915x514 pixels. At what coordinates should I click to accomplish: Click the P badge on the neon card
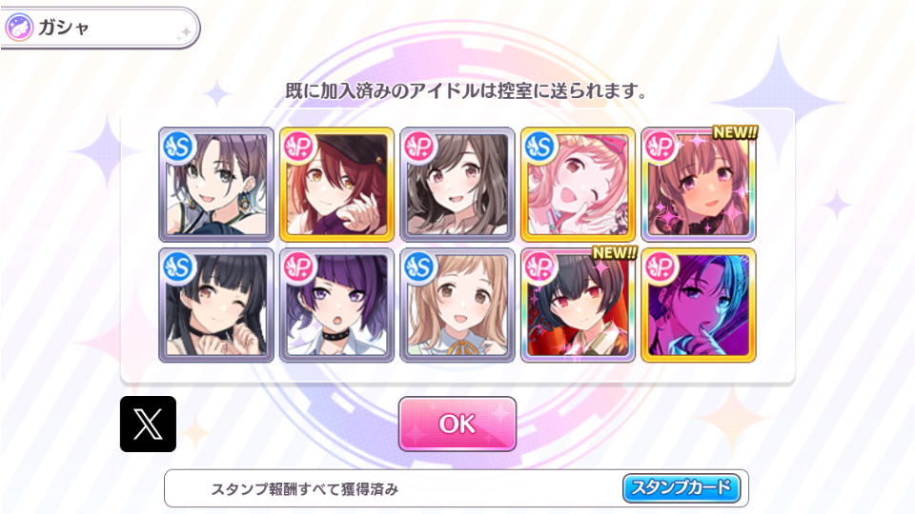click(661, 267)
